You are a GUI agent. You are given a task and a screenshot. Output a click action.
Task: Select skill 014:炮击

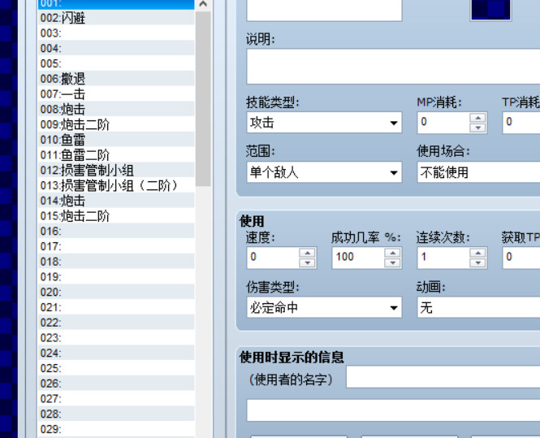[x=116, y=201]
